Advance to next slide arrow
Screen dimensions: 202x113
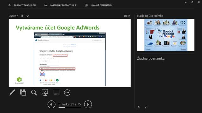pyautogui.click(x=88, y=105)
